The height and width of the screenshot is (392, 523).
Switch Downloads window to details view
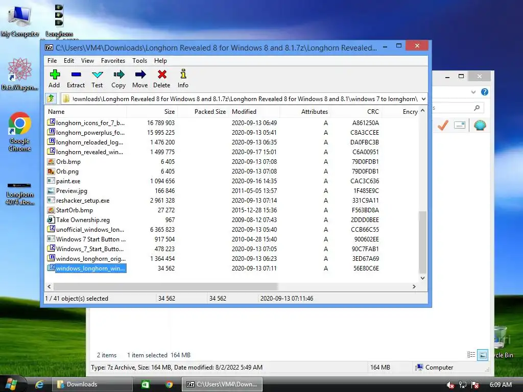(x=471, y=355)
